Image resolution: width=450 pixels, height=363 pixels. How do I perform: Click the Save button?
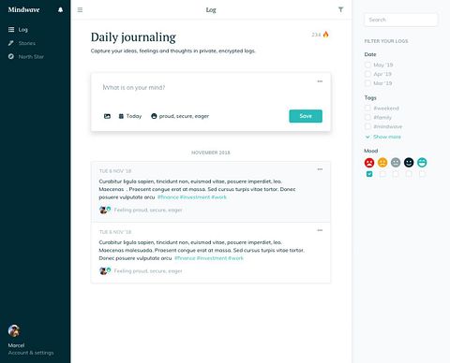[x=306, y=116]
